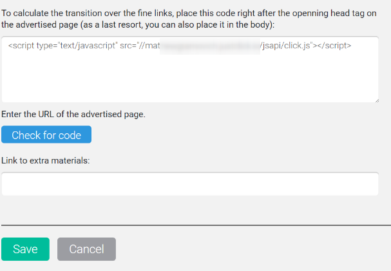
Task: Click the 'as a last resort' instruction line
Action: [138, 24]
